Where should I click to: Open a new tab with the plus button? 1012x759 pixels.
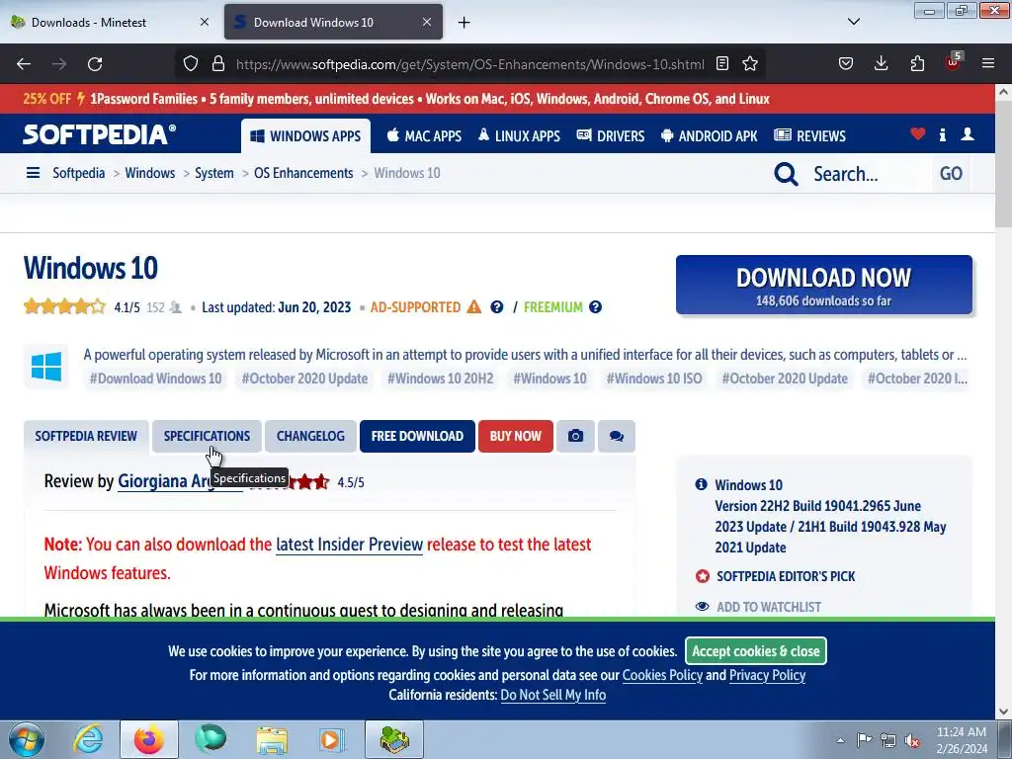(x=464, y=23)
